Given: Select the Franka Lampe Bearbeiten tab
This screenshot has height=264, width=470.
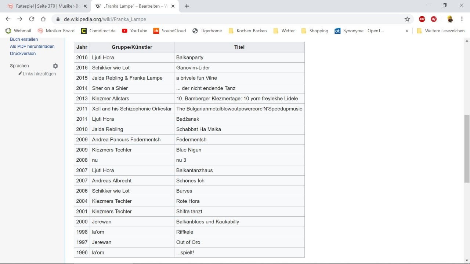Looking at the screenshot, I should tap(135, 6).
